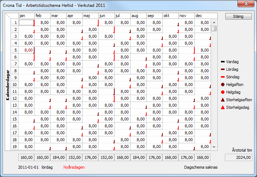Select the mar column header
The width and height of the screenshot is (257, 177).
click(58, 16)
